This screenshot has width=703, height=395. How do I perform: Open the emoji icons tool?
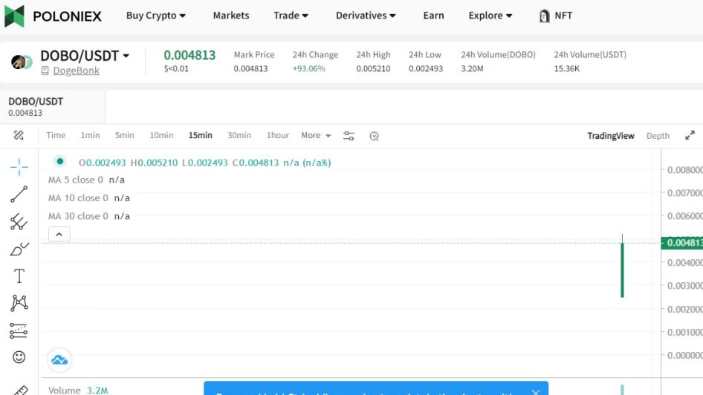19,357
